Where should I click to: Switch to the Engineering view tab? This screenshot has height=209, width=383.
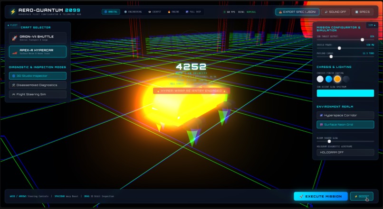133,12
